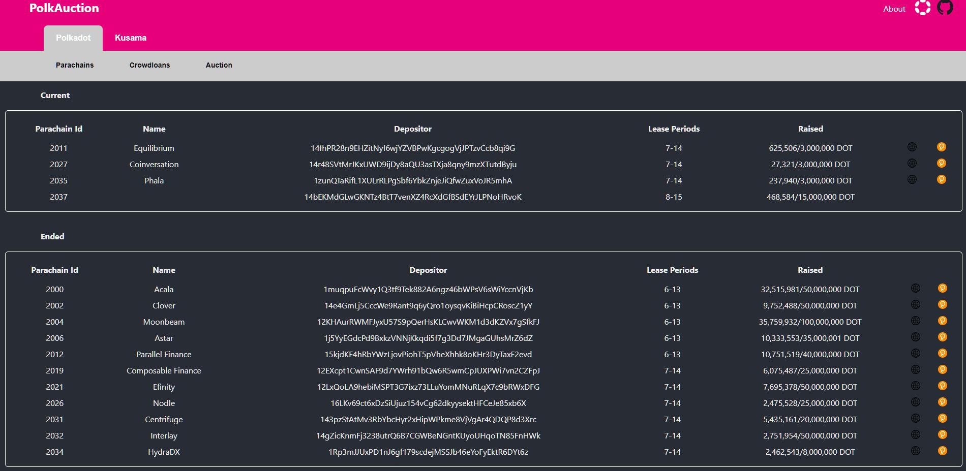966x471 pixels.
Task: Click the Raised header in the Current table
Action: pos(810,129)
